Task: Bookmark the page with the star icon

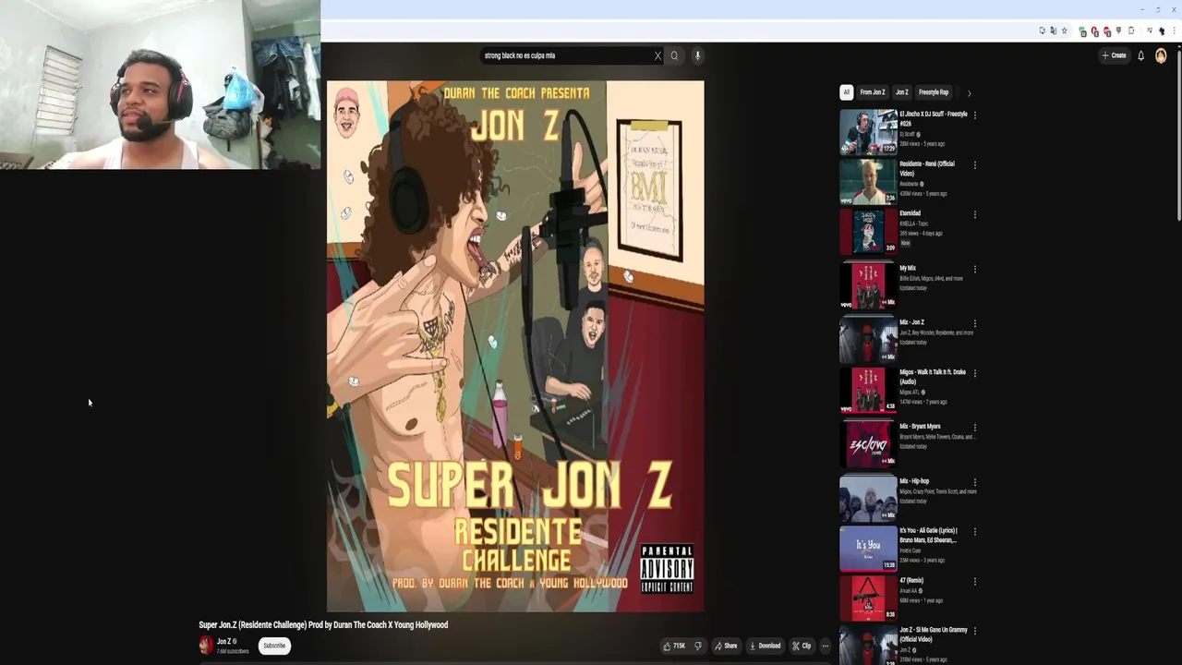Action: 1064,30
